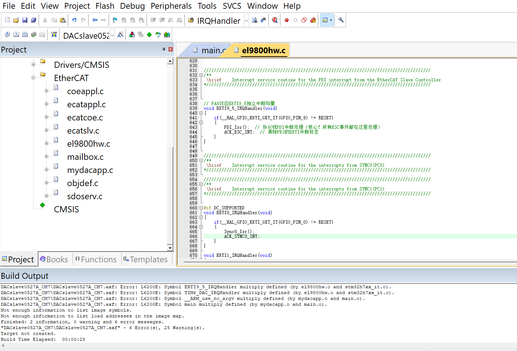Collapse the EtherCAT folder
Screen dimensions: 517x351
(x=33, y=78)
